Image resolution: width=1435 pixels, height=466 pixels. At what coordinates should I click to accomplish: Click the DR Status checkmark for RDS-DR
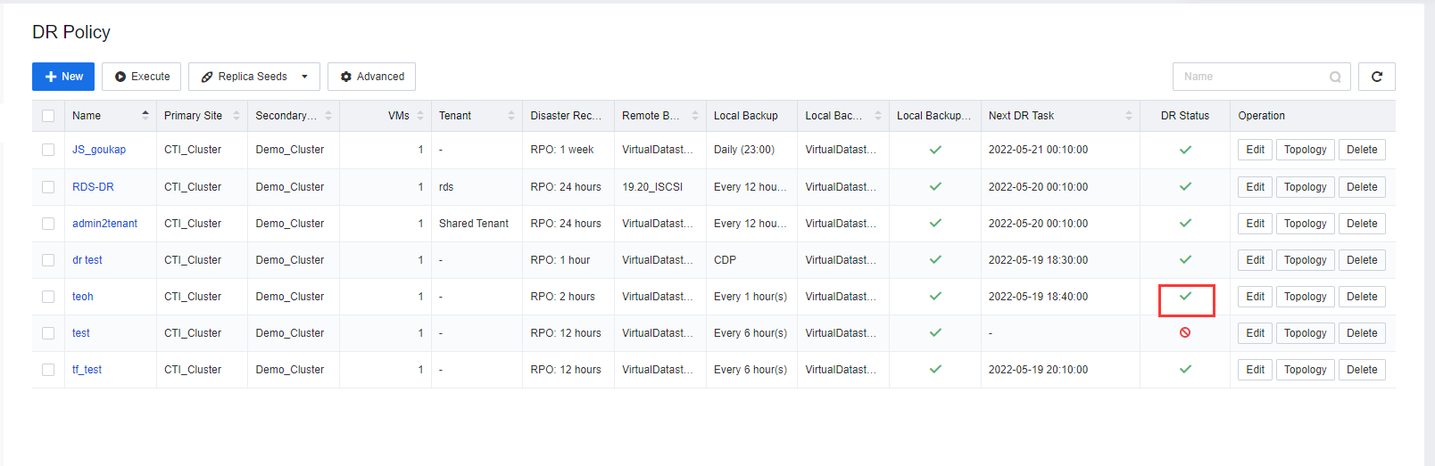pos(1185,187)
